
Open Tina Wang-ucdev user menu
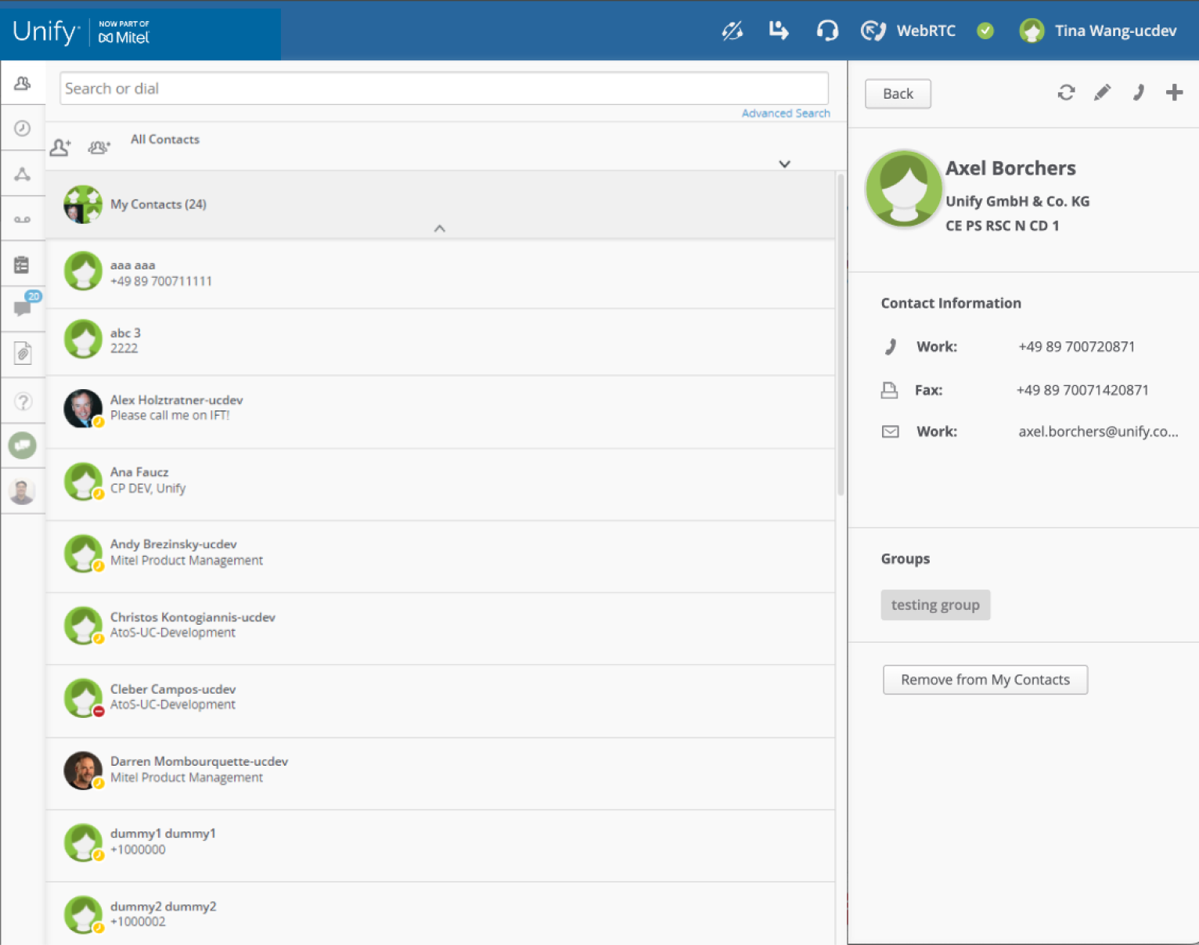(x=1115, y=31)
